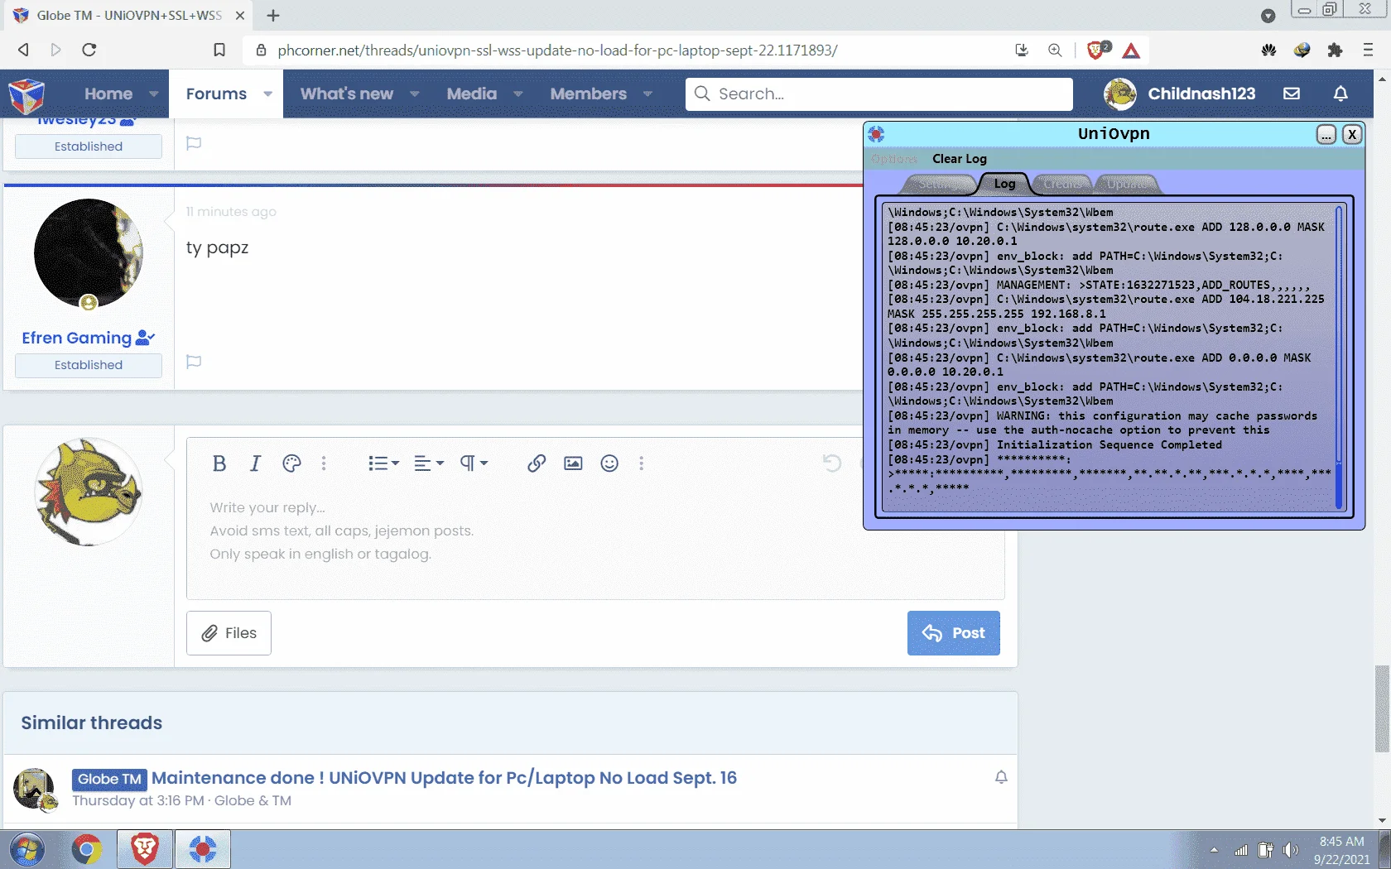1391x869 pixels.
Task: Open the Media menu item
Action: click(471, 94)
